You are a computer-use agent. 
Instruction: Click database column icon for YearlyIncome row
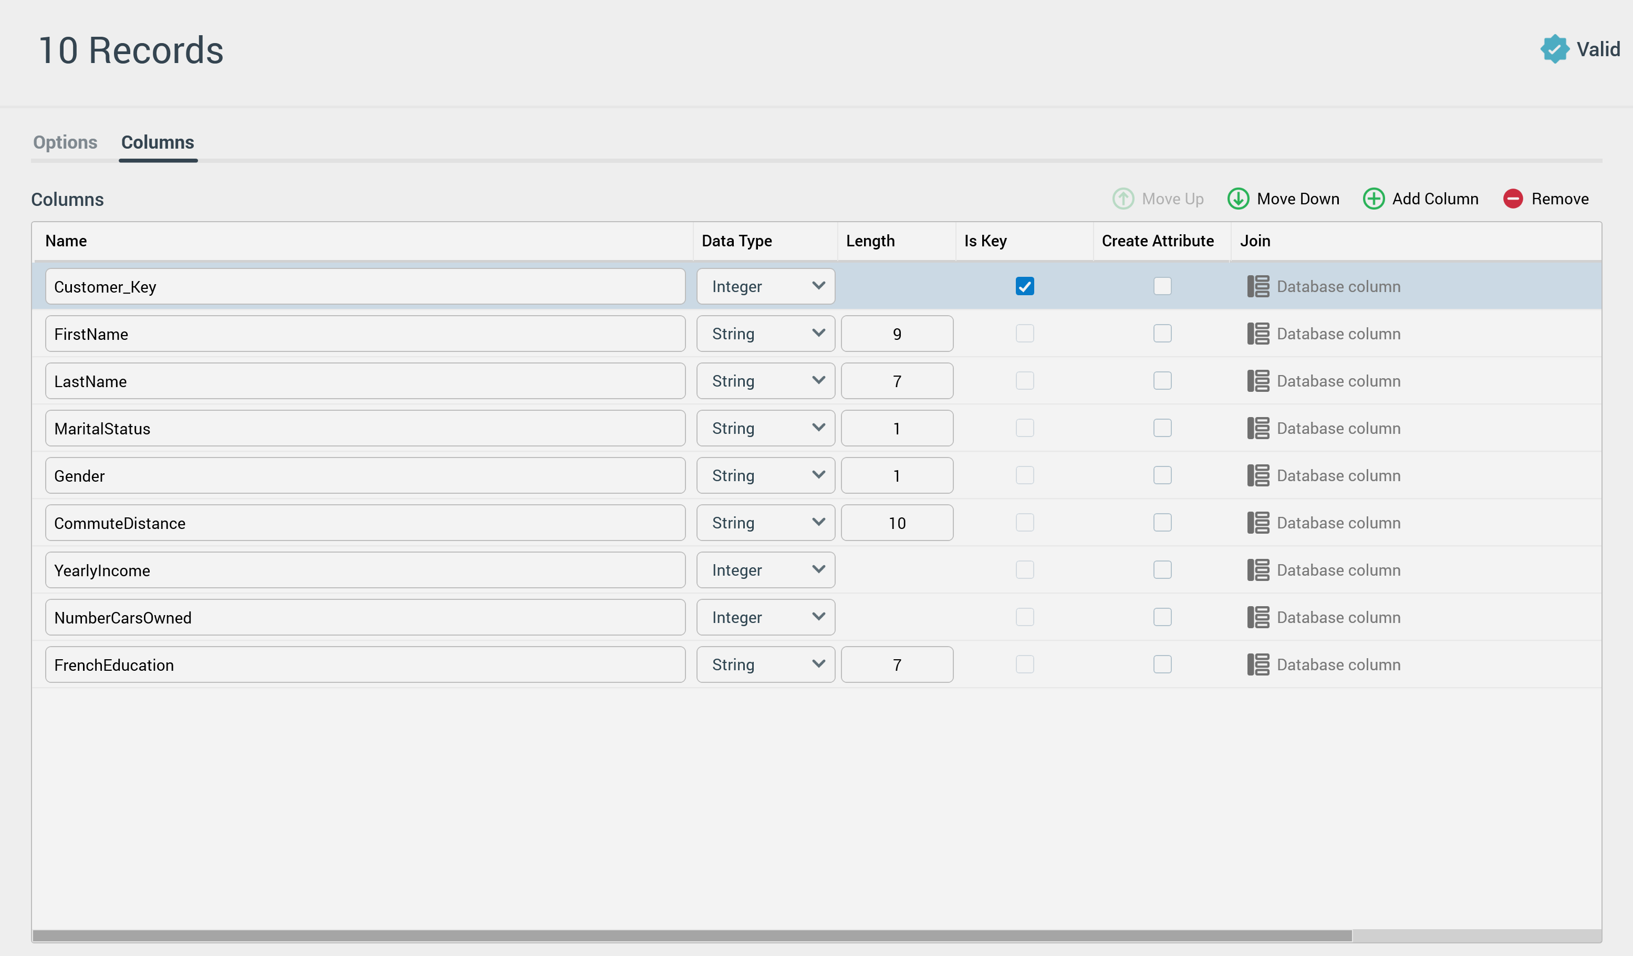pos(1258,570)
